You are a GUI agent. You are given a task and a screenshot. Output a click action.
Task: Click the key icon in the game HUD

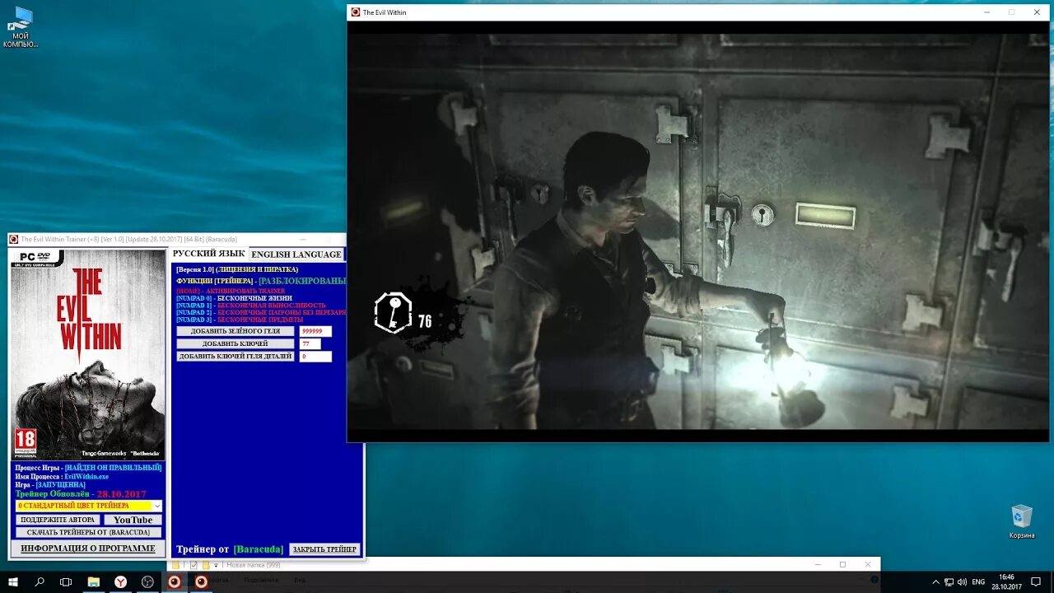(394, 313)
